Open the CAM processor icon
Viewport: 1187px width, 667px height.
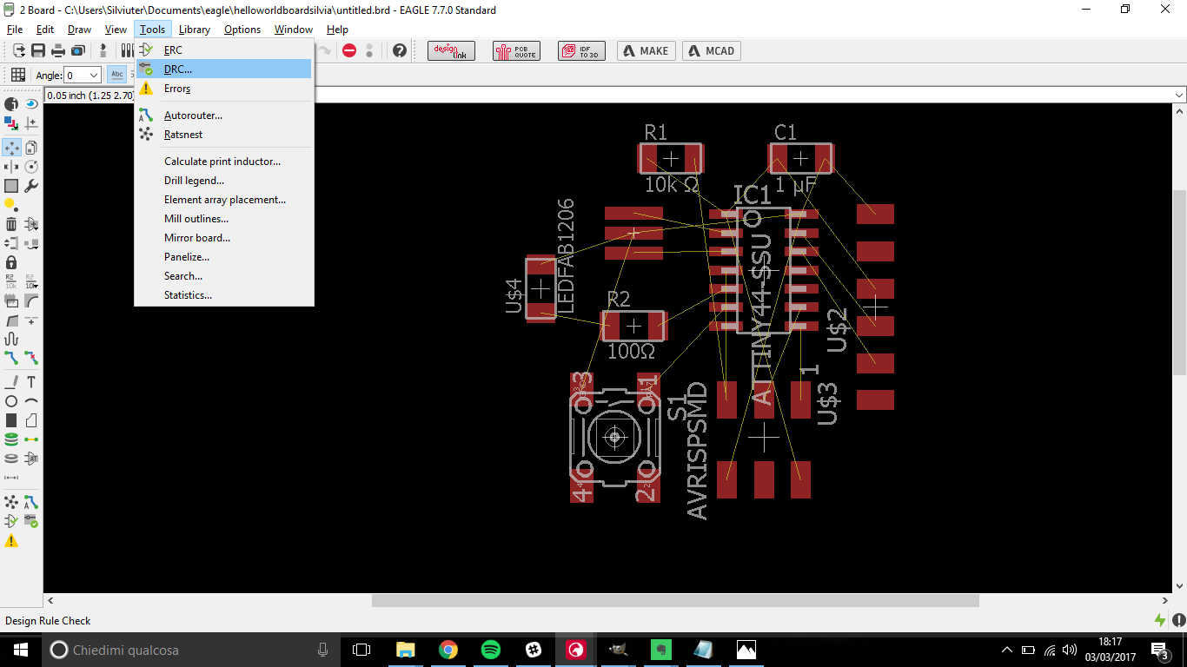[78, 50]
